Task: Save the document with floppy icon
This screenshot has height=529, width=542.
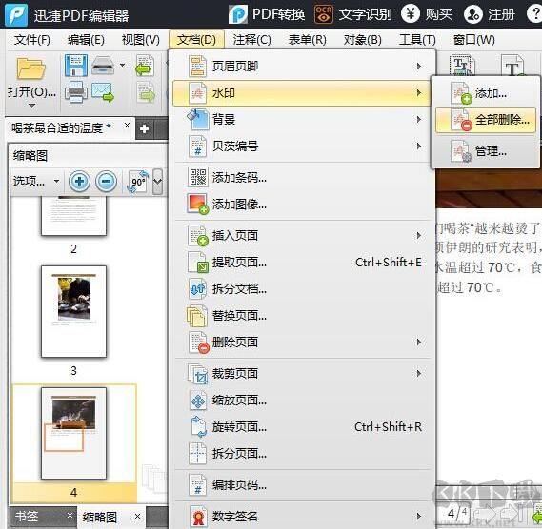Action: click(x=75, y=65)
